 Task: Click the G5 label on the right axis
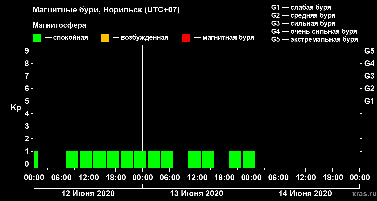tap(369, 51)
